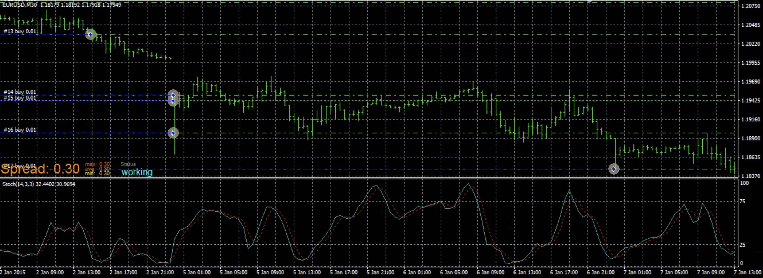Viewport: 763px width, 278px height.
Task: Click the 'Spread: 0.30' orange readout
Action: pos(40,169)
